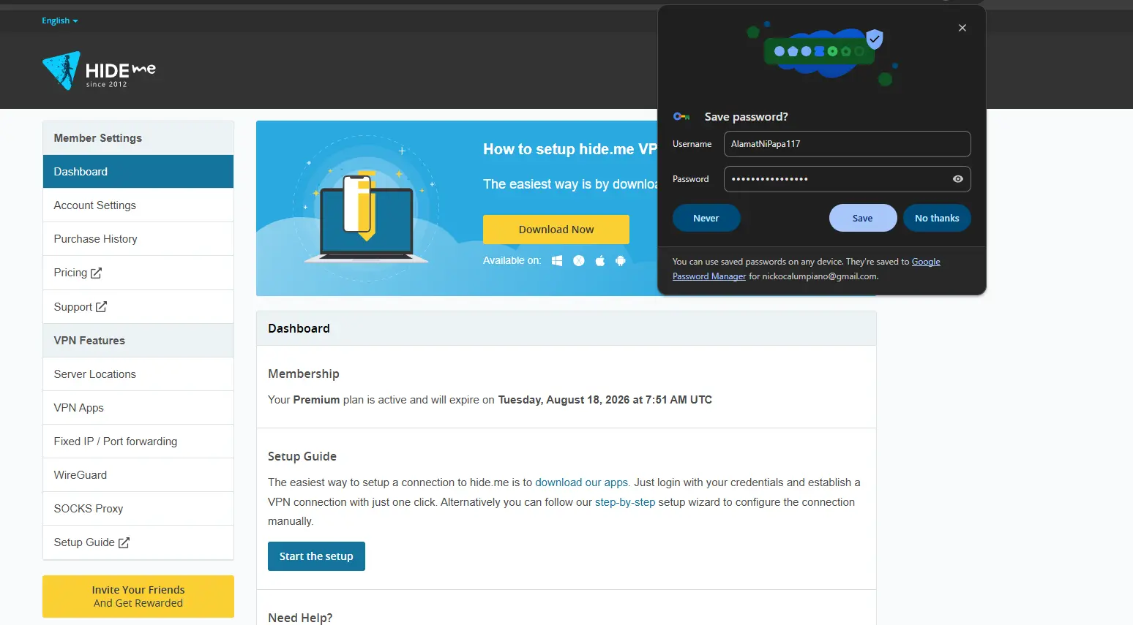Click the Google Password Manager key icon
1133x625 pixels.
681,116
